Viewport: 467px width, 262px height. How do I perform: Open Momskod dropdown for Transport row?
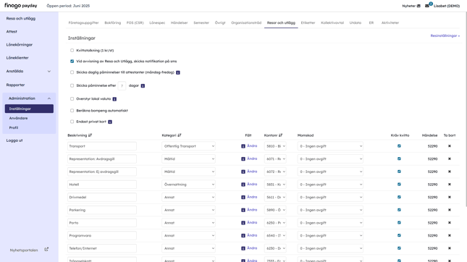pos(330,146)
